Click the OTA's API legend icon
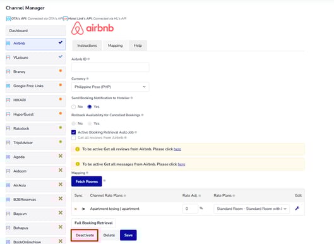 click(8, 19)
